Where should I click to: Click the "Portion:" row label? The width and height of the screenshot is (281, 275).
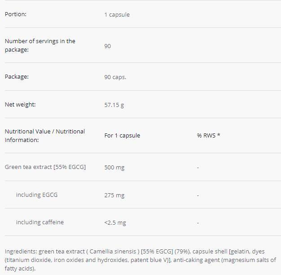click(x=16, y=14)
